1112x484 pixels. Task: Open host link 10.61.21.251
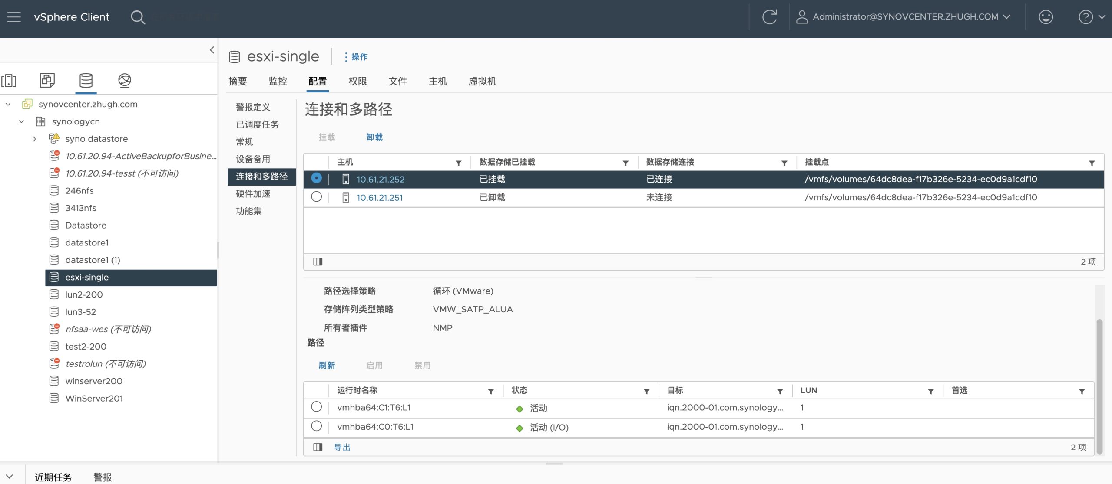coord(380,198)
